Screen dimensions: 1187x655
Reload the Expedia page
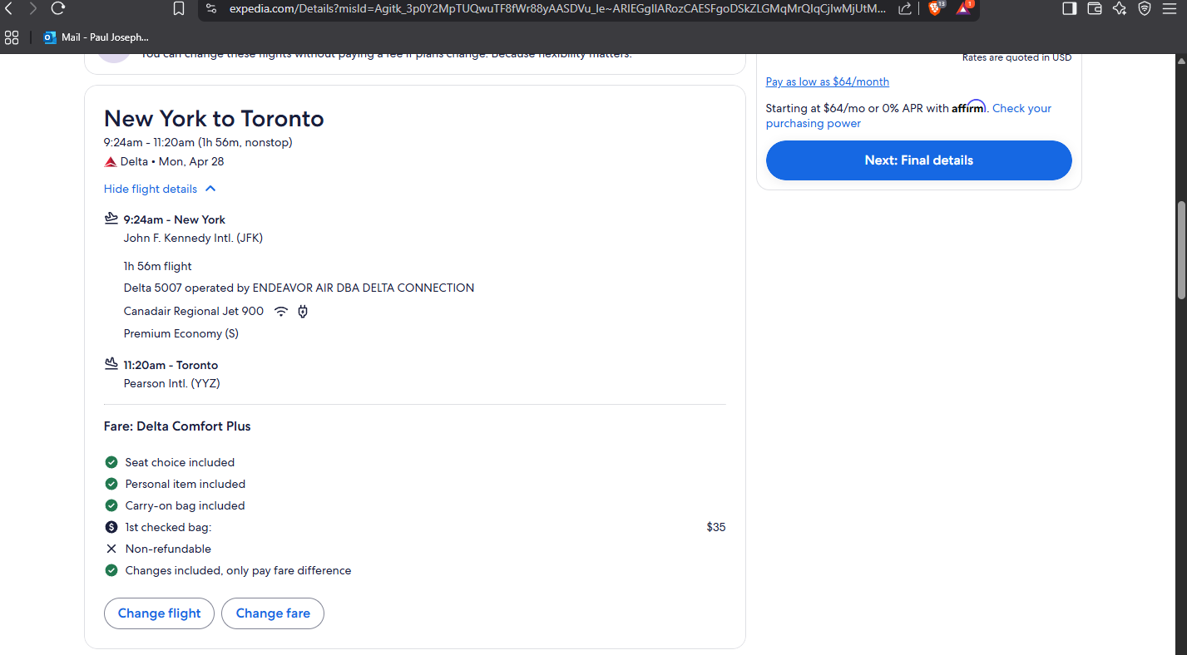[x=57, y=8]
